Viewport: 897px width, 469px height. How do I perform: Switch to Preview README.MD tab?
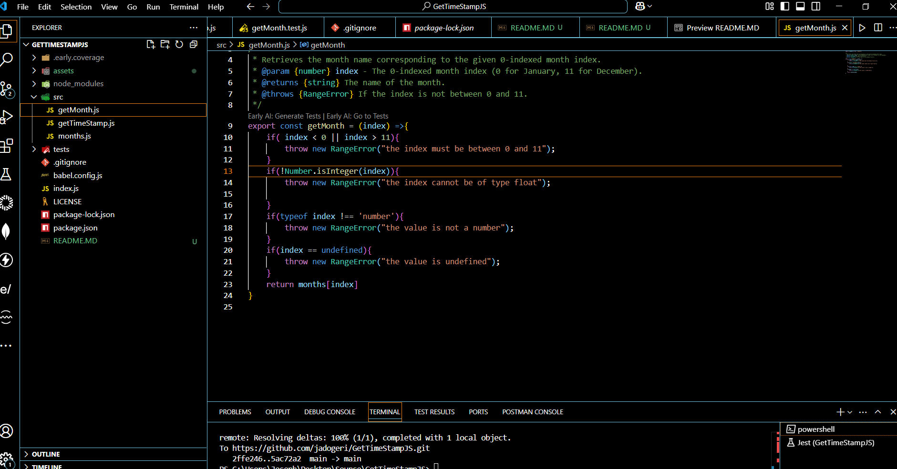[x=722, y=28]
